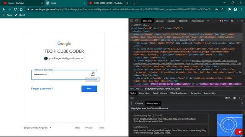Select the body#yDmH0d breadcrumb
Screen dimensions: 245x137
click(x=162, y=89)
